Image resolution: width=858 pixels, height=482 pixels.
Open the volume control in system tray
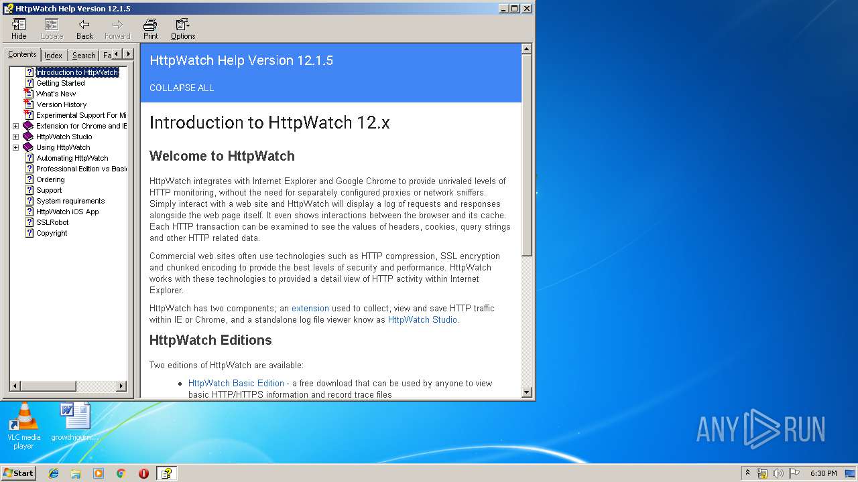[778, 473]
